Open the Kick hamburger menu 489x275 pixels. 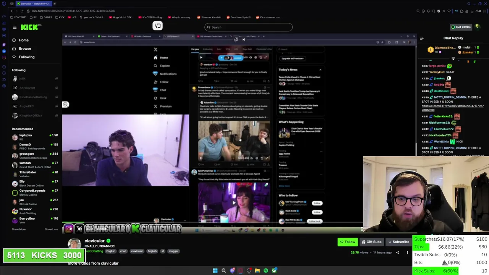pos(15,27)
